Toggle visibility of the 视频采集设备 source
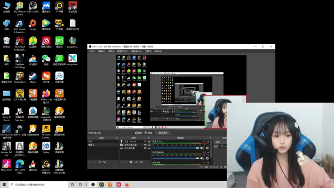This screenshot has width=334, height=188. pos(145,145)
